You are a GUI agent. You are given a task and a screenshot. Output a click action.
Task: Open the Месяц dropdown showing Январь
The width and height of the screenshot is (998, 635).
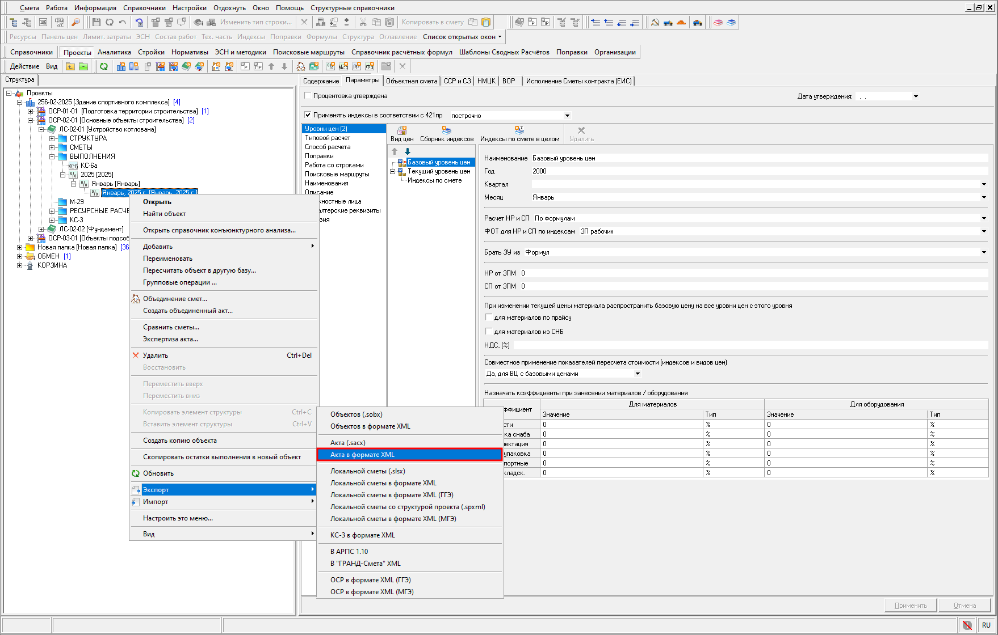click(984, 197)
